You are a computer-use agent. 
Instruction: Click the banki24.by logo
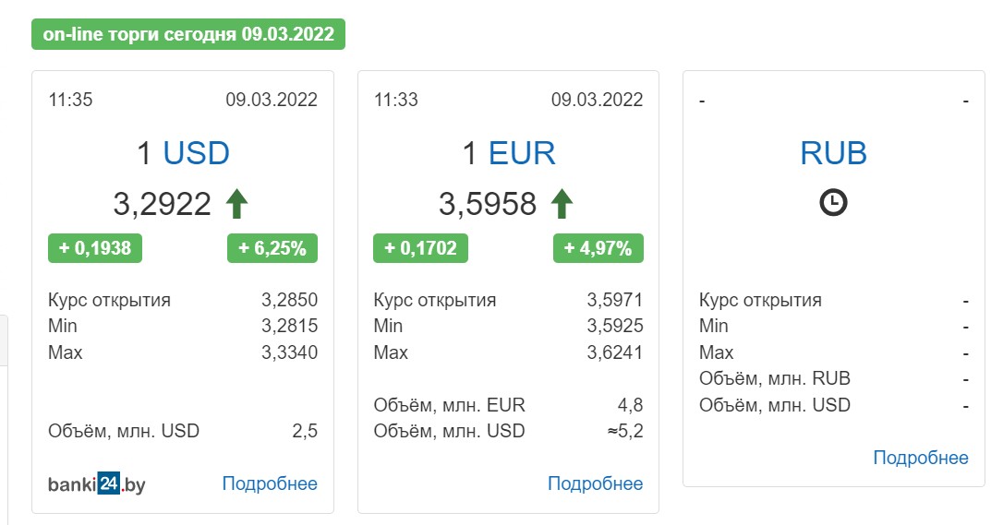point(97,484)
